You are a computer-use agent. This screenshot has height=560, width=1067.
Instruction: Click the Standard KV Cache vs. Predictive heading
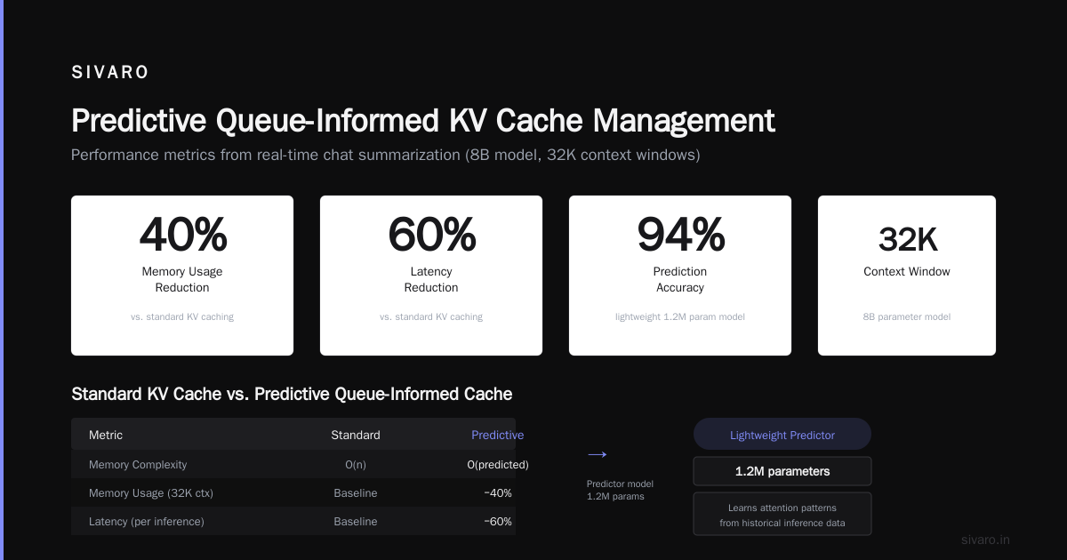click(x=292, y=394)
